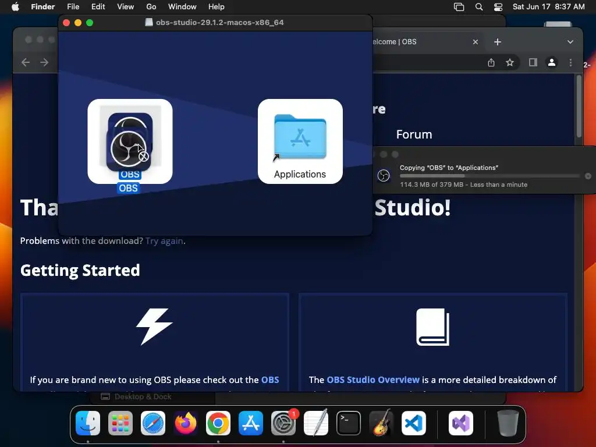Image resolution: width=596 pixels, height=447 pixels.
Task: Toggle the browser side panel
Action: tap(533, 62)
